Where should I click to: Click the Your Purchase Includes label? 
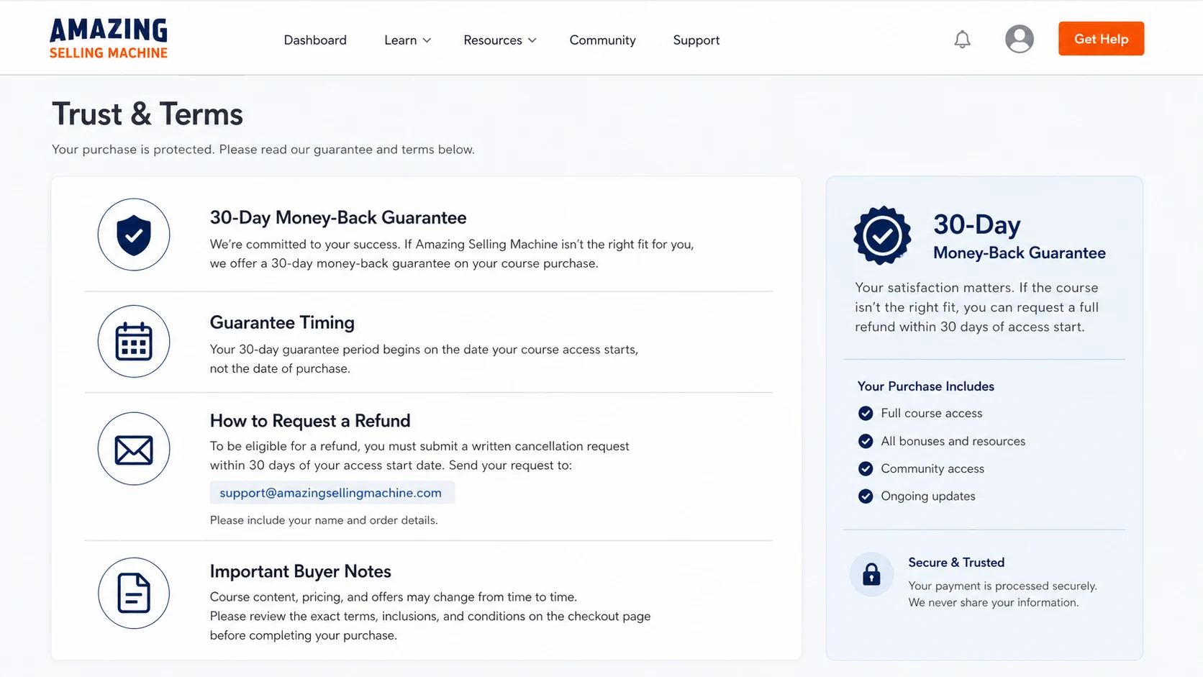click(925, 386)
